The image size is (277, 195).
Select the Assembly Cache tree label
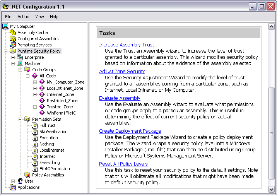tap(32, 32)
